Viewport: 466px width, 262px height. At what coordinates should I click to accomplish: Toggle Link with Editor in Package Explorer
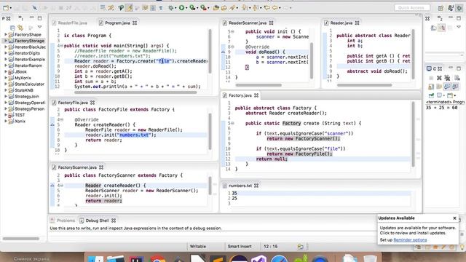click(20, 28)
